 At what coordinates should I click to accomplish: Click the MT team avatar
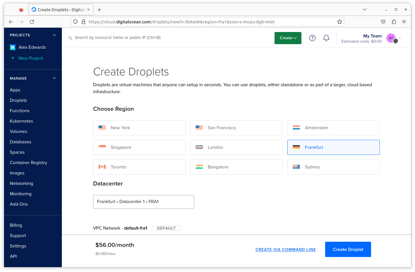point(391,38)
